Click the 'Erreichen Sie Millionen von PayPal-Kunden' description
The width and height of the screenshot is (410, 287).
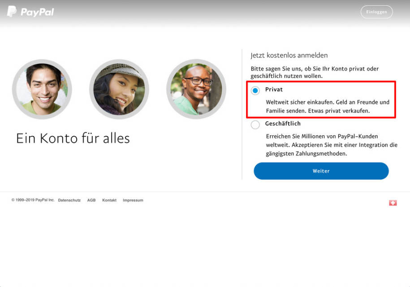tap(332, 145)
